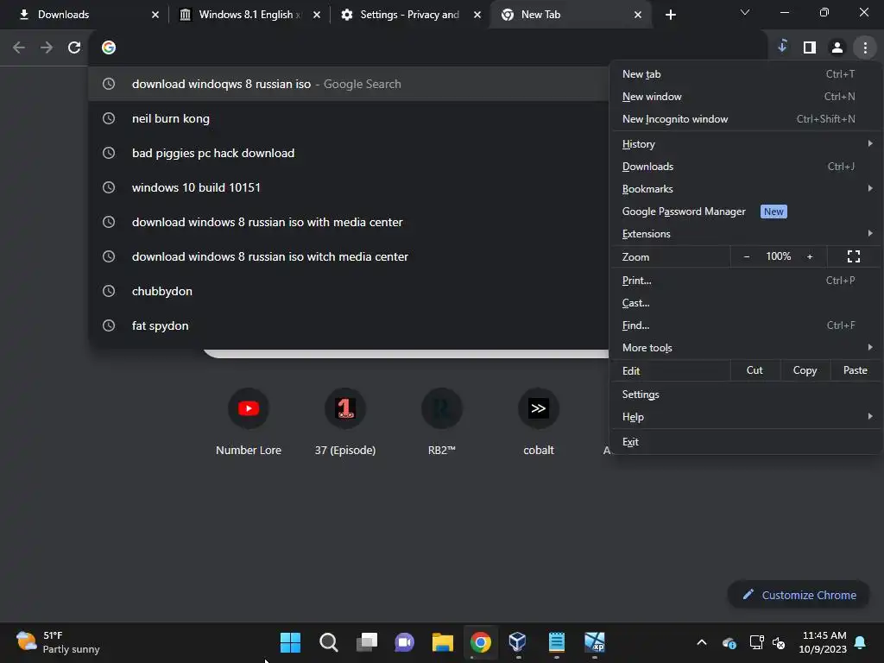Show hidden system tray icons
The width and height of the screenshot is (884, 663).
[x=701, y=642]
